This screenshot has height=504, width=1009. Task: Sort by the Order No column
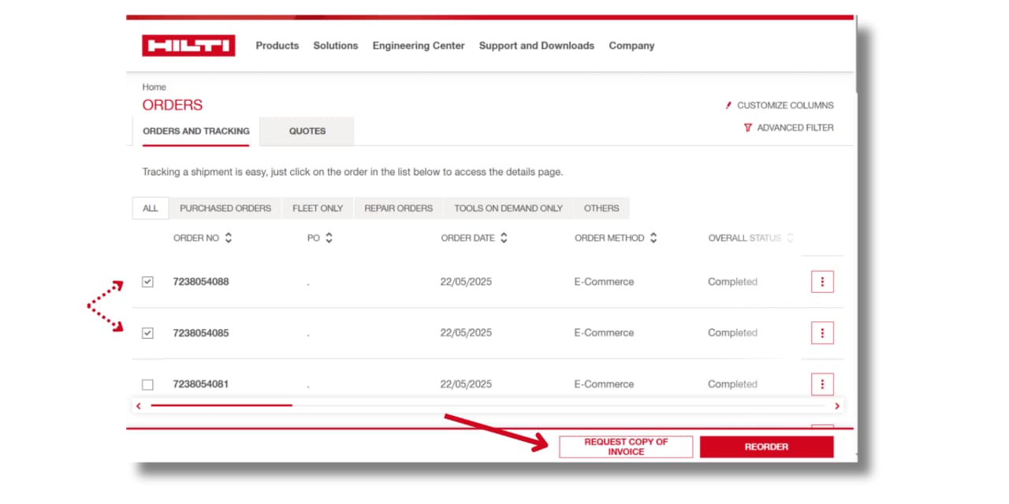coord(229,238)
